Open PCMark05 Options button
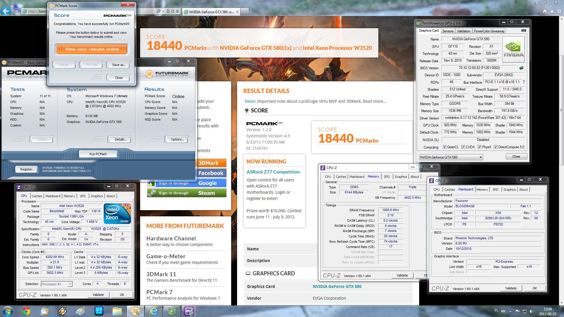 177,139
